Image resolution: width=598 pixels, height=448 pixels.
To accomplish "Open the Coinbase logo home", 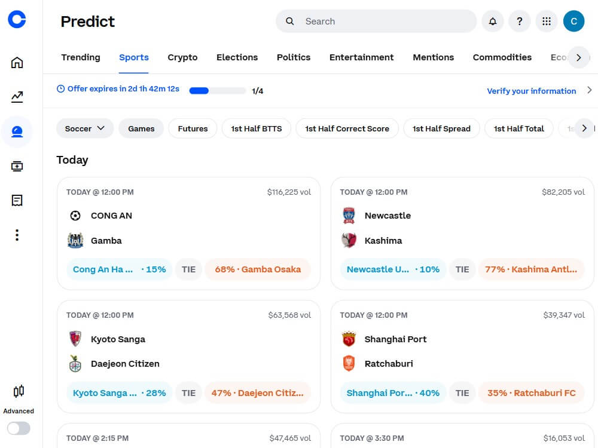I will pyautogui.click(x=17, y=19).
